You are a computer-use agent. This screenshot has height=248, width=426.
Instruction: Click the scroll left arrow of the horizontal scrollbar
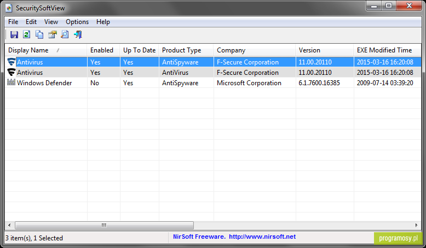(9, 225)
